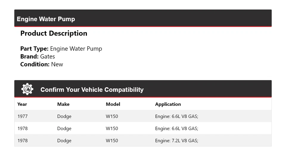Click the Part Type: Engine Water Pump line
Viewport: 286px width, 156px height.
(61, 49)
